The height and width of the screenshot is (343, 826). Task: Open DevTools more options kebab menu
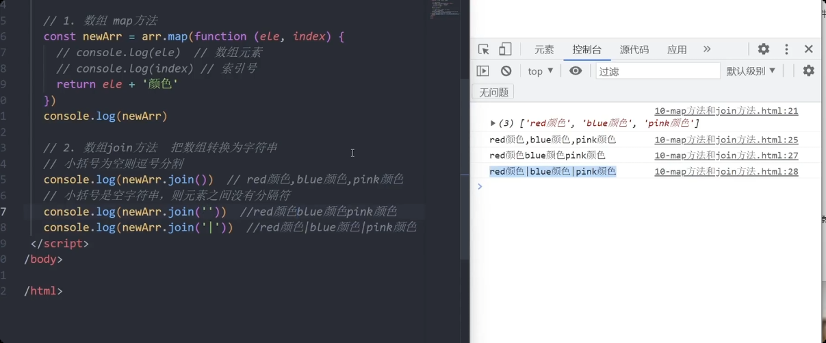click(786, 49)
